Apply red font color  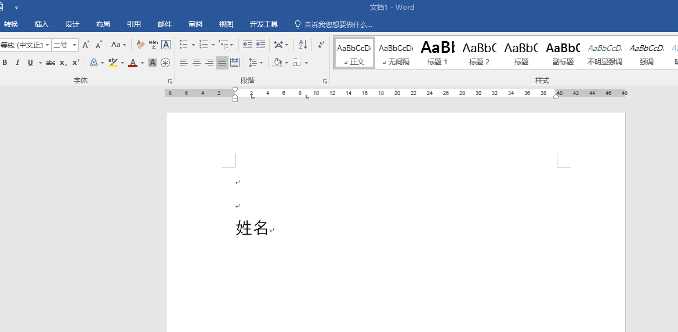133,63
